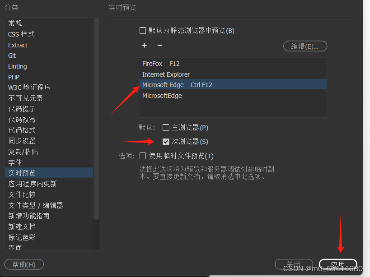Add a browser with the plus icon
The width and height of the screenshot is (370, 277).
coord(144,45)
